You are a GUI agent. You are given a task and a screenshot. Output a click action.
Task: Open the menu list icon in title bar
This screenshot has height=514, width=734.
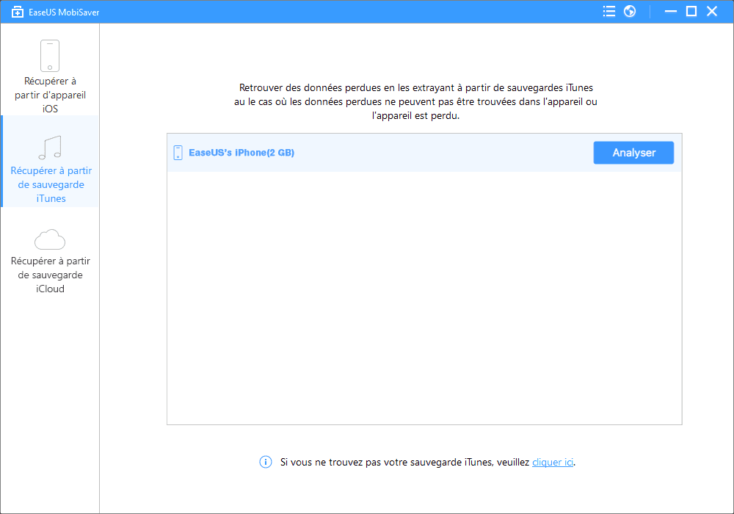coord(609,11)
